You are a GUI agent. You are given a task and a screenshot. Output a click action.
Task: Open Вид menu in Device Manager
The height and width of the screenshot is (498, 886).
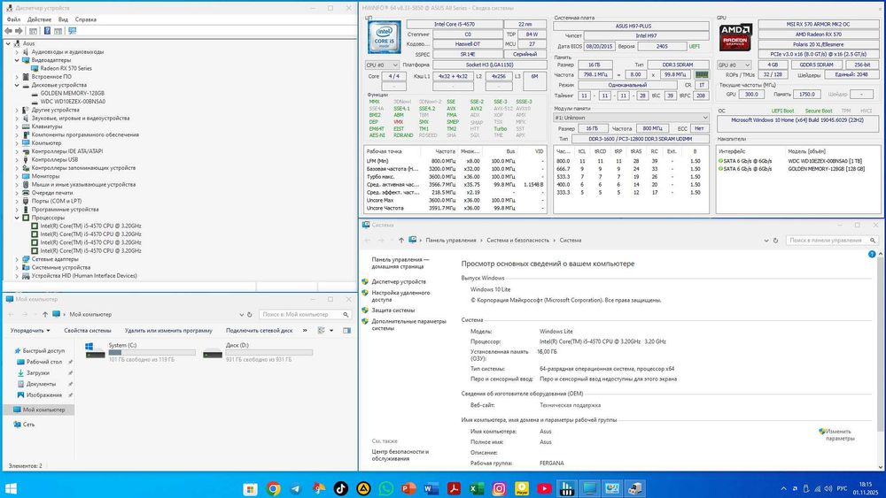pyautogui.click(x=63, y=19)
